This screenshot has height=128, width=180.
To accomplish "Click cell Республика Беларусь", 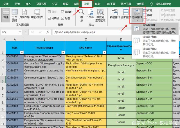I will (121, 65).
